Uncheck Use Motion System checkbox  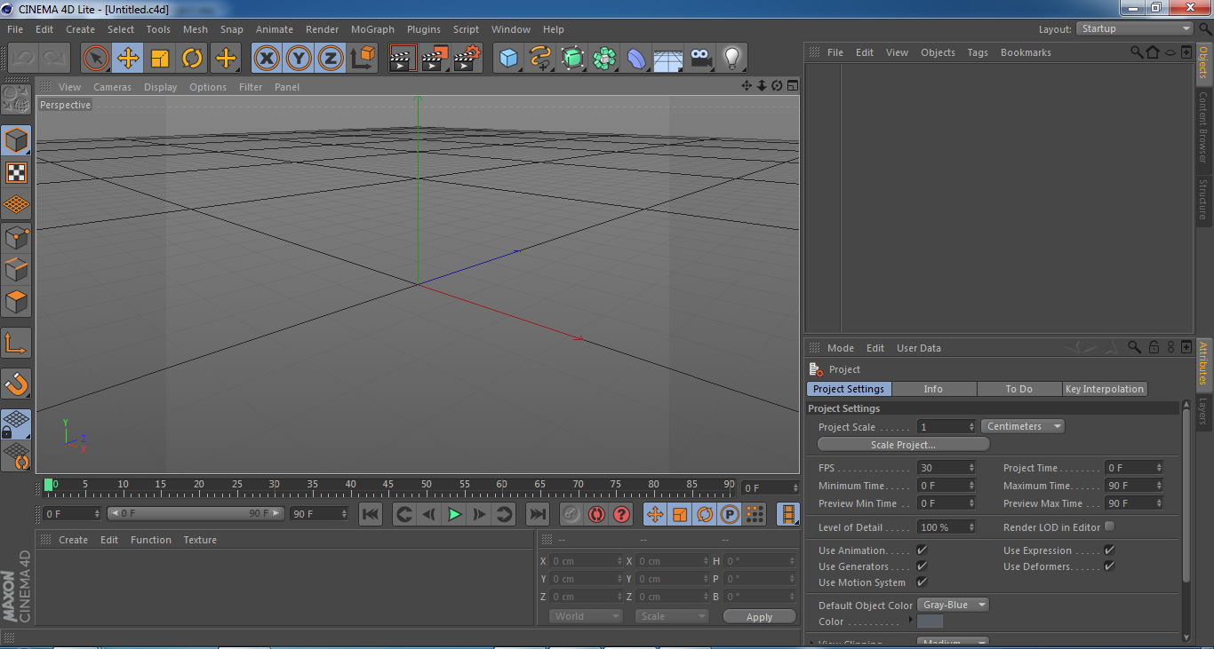[x=922, y=582]
